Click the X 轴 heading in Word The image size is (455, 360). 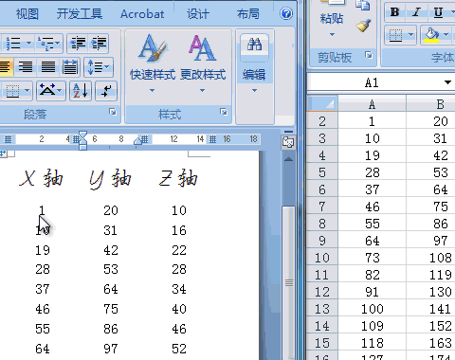[41, 178]
